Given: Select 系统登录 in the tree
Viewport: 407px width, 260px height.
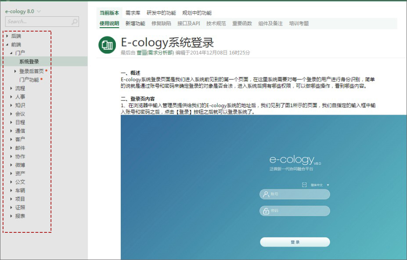Looking at the screenshot, I should click(x=29, y=61).
